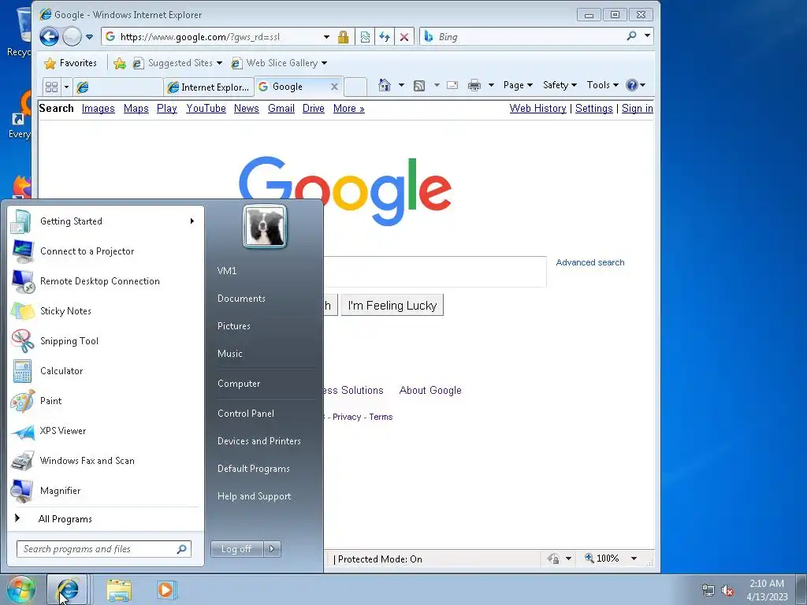Click the Quick Tabs icon
The image size is (807, 605).
(51, 87)
